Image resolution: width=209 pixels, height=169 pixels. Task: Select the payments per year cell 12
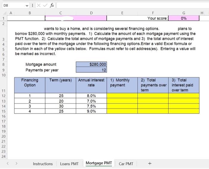91,70
